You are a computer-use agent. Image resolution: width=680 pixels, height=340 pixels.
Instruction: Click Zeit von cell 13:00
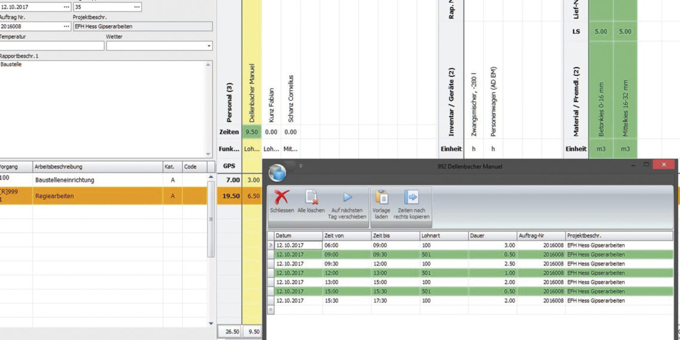[347, 282]
